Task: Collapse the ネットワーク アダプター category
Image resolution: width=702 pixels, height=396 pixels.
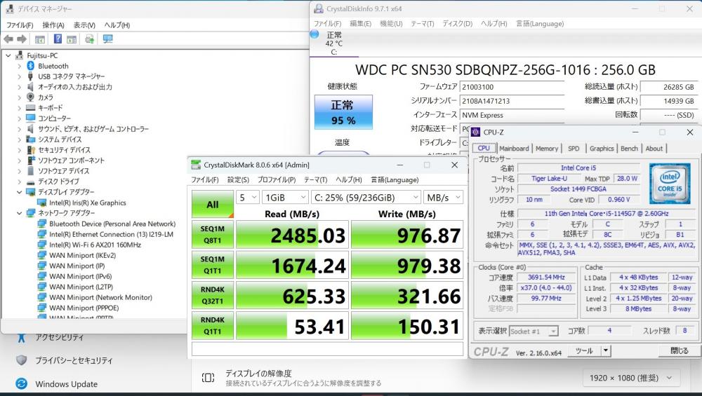Action: coord(19,213)
